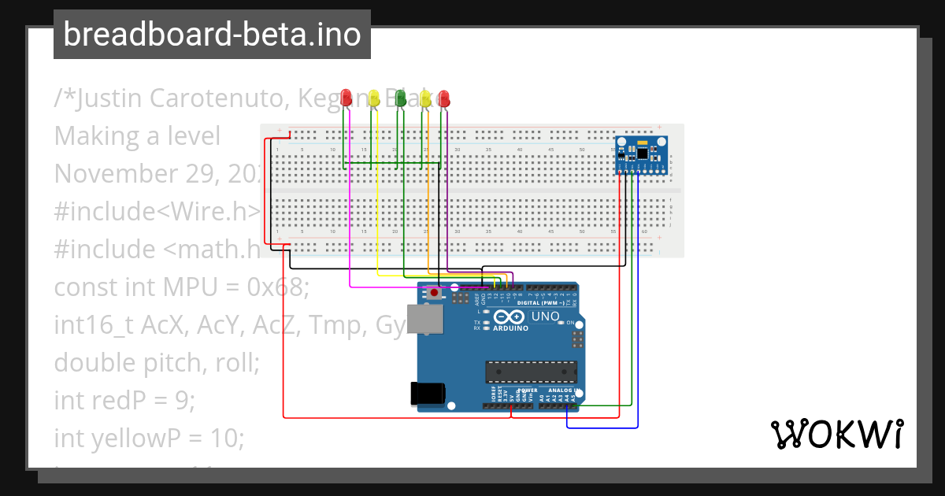Screen dimensions: 945x496
Task: Select the red LED on the far left
Action: point(346,97)
